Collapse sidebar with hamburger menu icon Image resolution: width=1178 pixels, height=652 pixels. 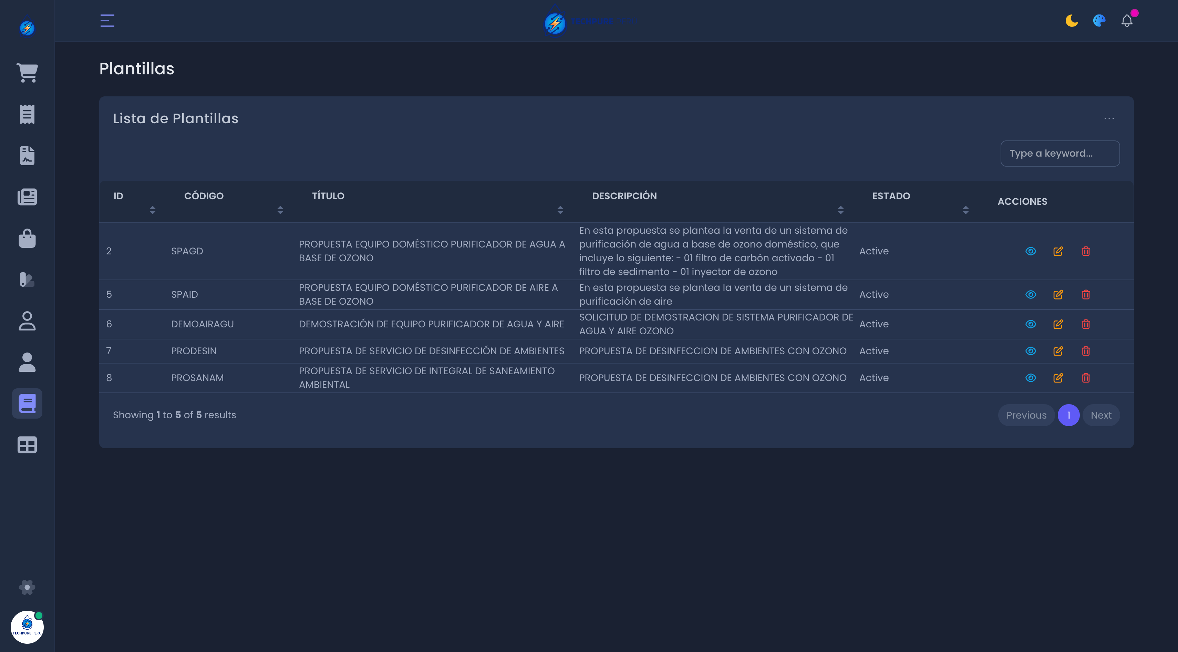pos(107,21)
